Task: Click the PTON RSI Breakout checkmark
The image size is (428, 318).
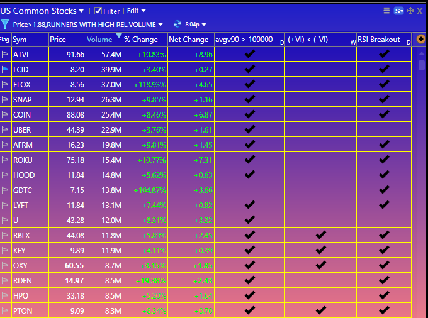Action: tap(384, 310)
